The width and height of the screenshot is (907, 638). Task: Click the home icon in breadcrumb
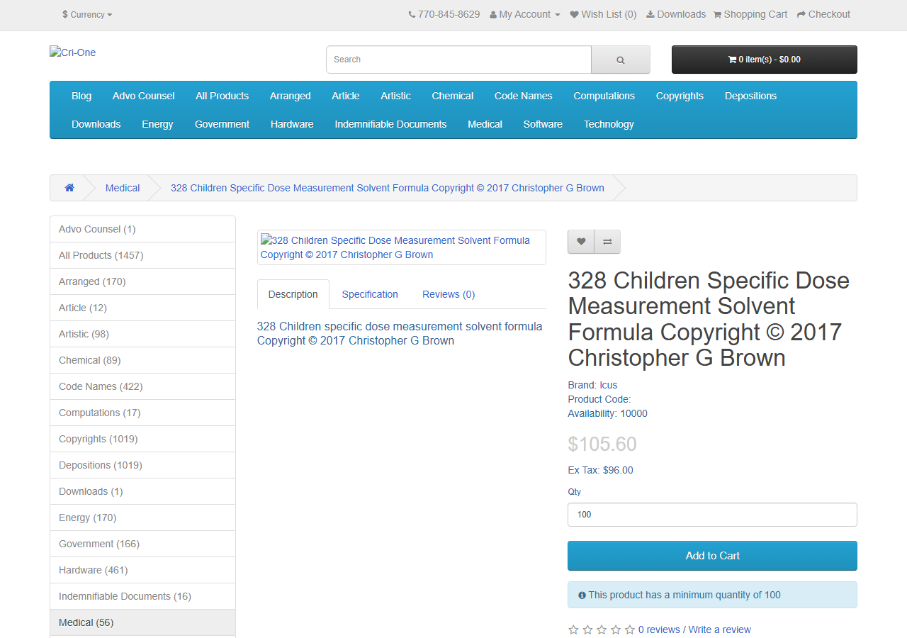pyautogui.click(x=69, y=188)
